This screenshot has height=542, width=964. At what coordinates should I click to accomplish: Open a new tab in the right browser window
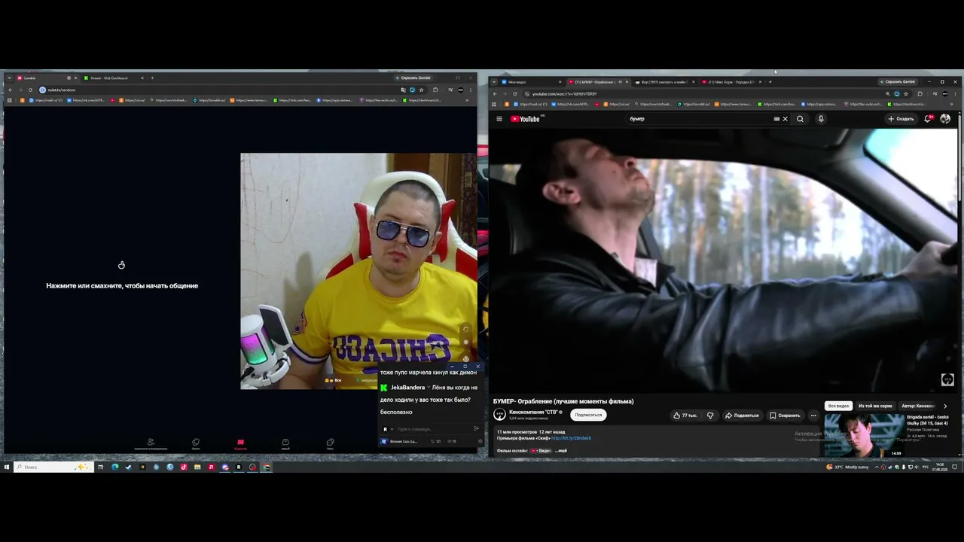pyautogui.click(x=770, y=81)
